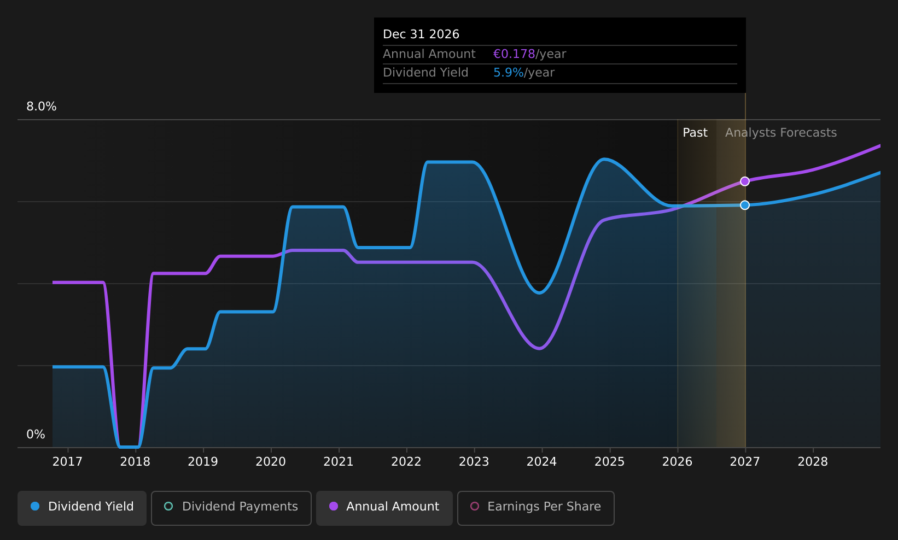Click the Dec 31 2026 tooltip date

click(x=421, y=34)
